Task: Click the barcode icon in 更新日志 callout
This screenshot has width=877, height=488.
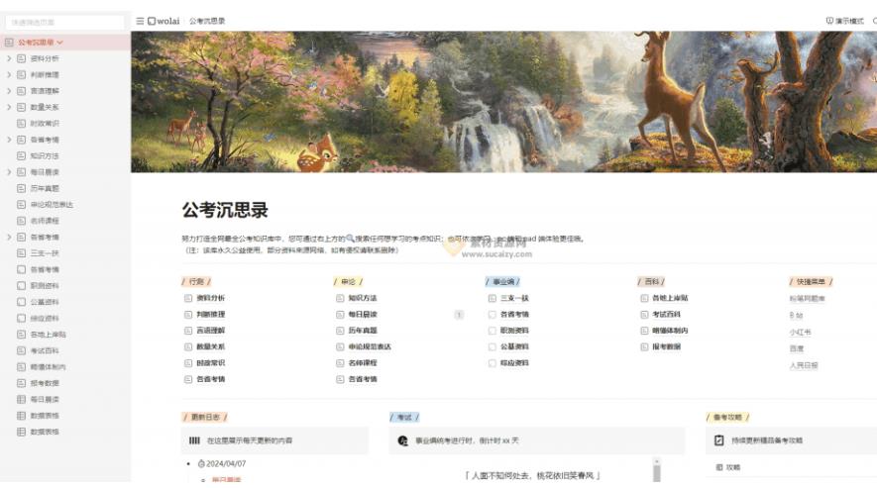Action: click(x=194, y=441)
